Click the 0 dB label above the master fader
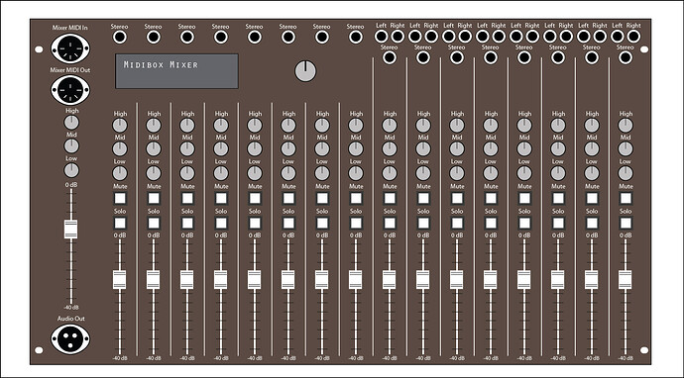This screenshot has height=378, width=684. pyautogui.click(x=71, y=185)
